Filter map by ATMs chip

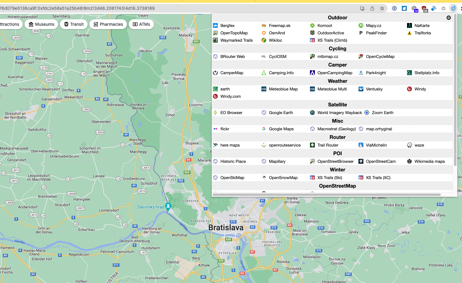141,24
